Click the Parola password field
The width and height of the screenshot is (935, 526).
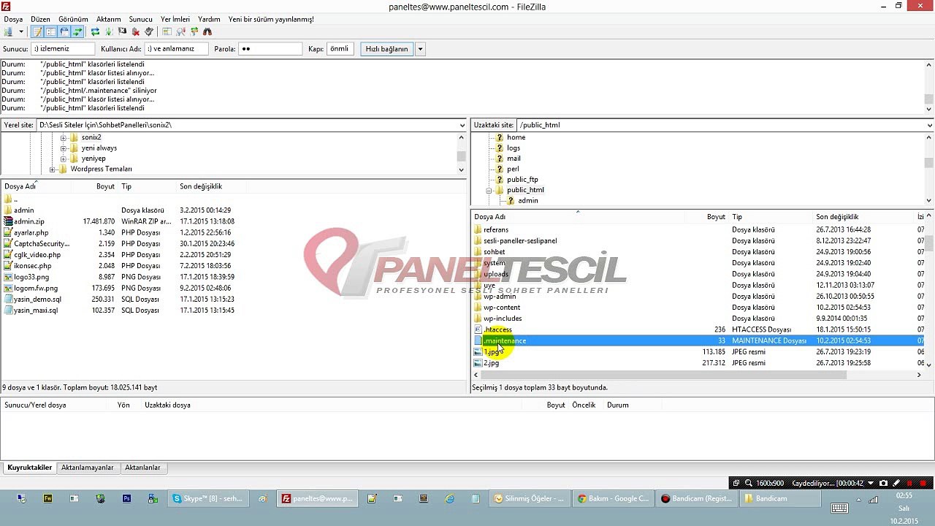(x=270, y=49)
